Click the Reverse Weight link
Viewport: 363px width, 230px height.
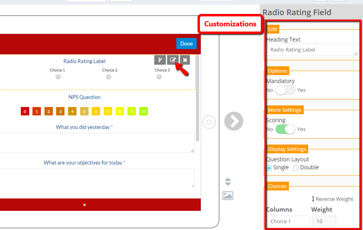[332, 199]
